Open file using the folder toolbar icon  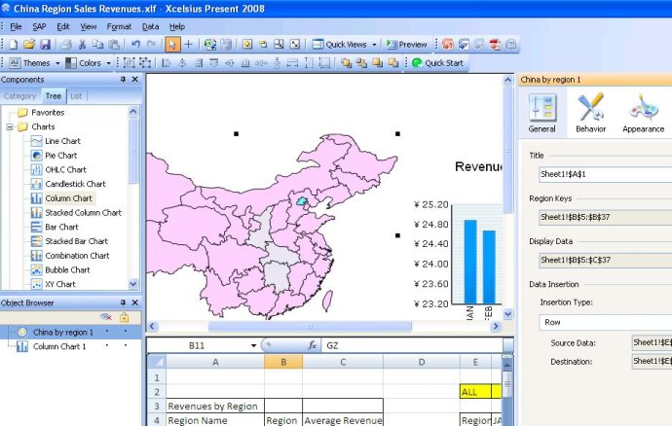[x=29, y=45]
